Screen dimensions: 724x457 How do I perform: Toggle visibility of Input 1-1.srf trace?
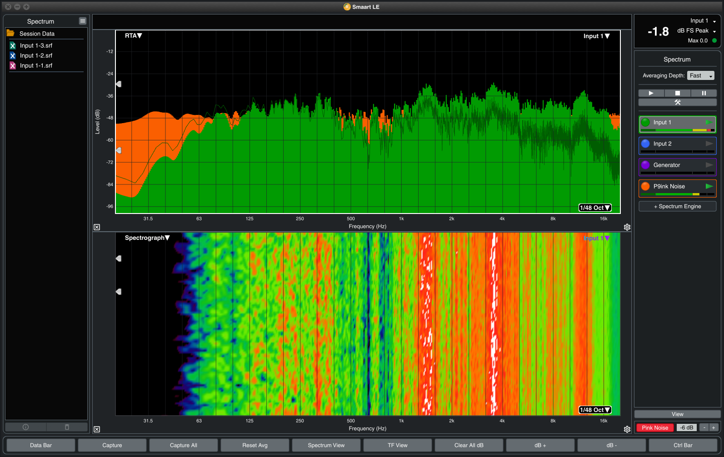click(13, 65)
